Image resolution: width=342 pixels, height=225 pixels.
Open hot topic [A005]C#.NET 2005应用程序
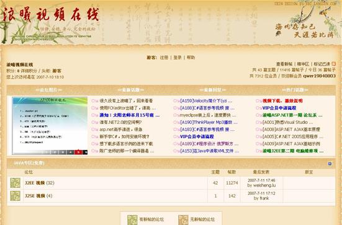[x=293, y=136]
